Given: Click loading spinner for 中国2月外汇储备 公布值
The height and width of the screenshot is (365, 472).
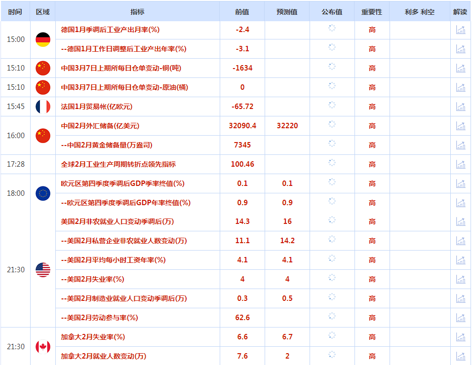Looking at the screenshot, I should [332, 124].
